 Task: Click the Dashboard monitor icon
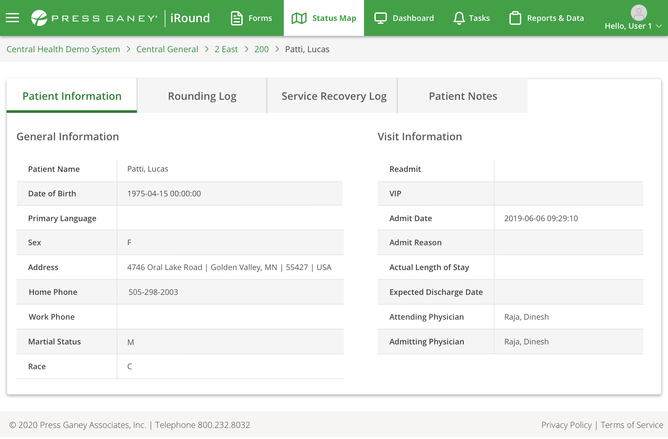click(380, 18)
